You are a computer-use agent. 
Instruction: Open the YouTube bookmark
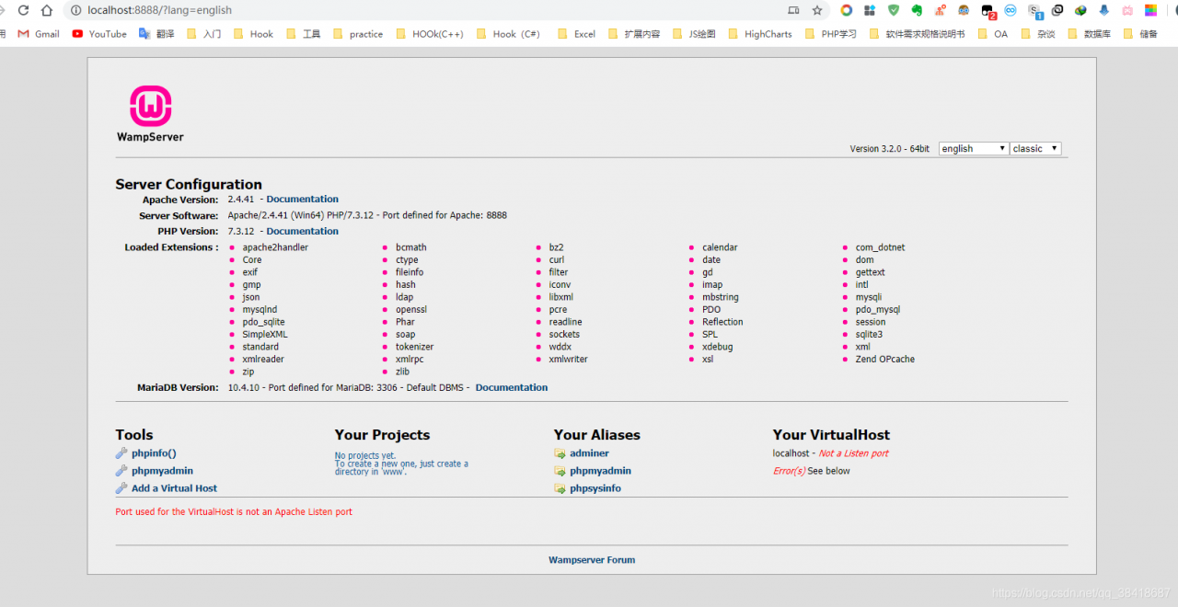[x=99, y=34]
